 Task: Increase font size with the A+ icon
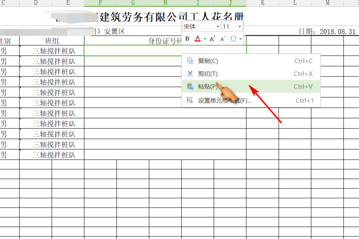(212, 39)
